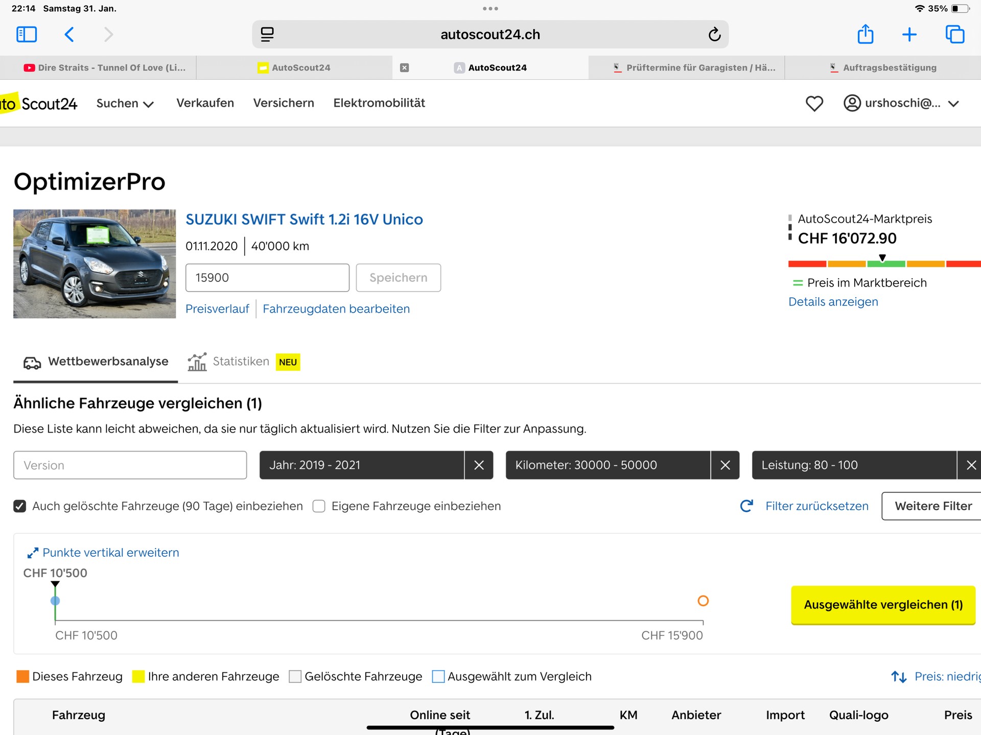Viewport: 981px width, 735px height.
Task: Switch to the Prüftermine für Garagisten tab
Action: click(x=687, y=67)
